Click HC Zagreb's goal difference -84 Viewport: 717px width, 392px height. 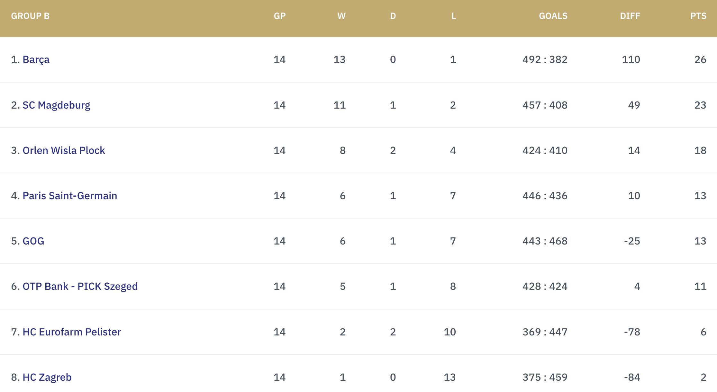tap(632, 377)
